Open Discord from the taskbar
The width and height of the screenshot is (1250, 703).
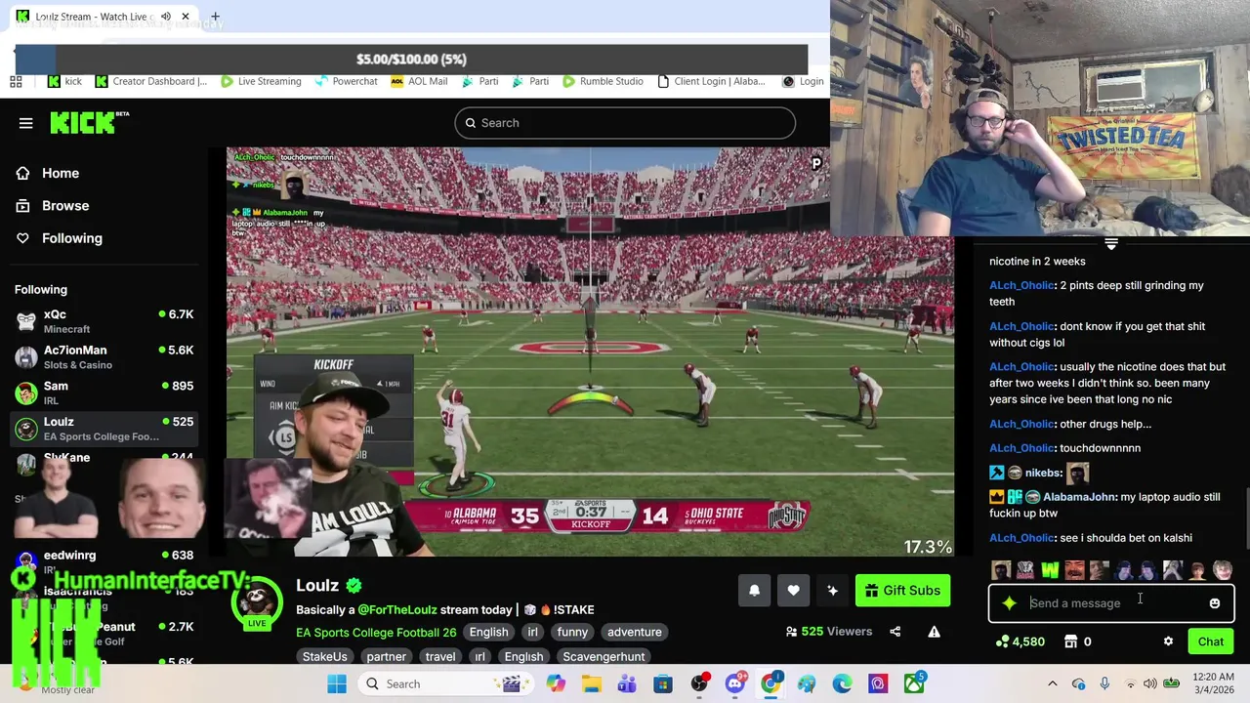pyautogui.click(x=735, y=683)
